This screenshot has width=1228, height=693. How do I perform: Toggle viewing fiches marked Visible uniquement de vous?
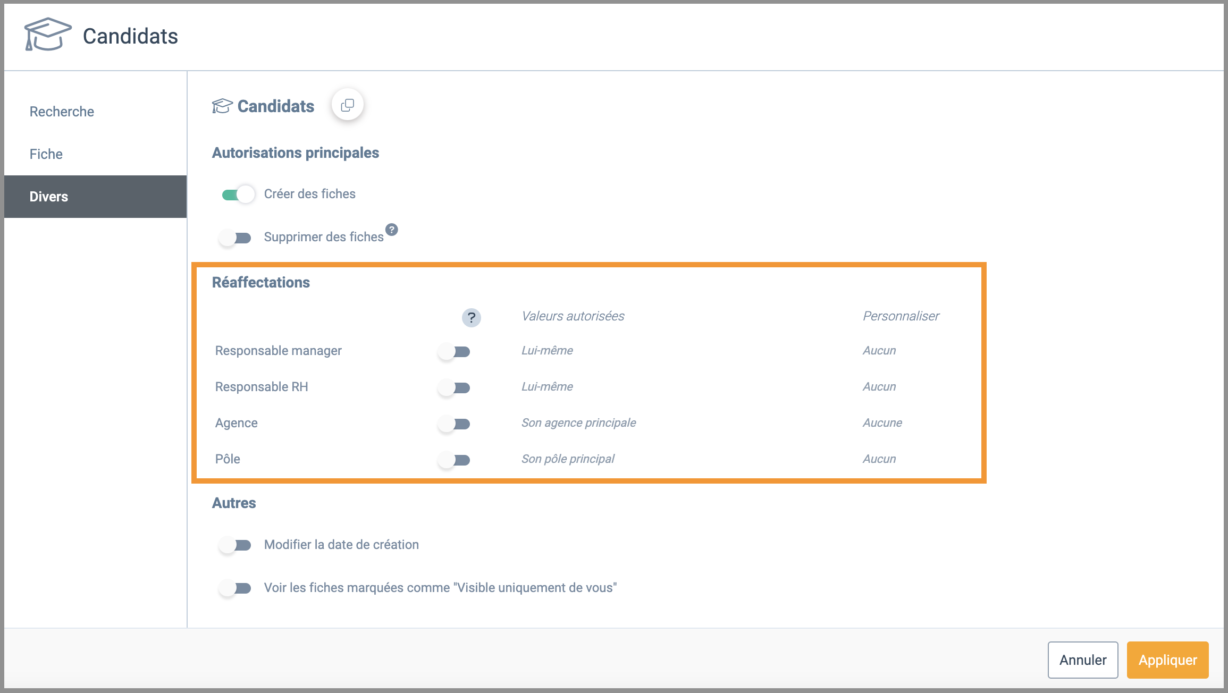click(235, 588)
